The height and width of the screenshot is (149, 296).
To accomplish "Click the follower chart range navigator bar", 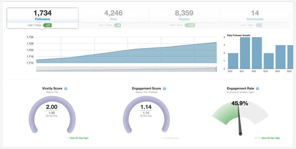I will point(126,69).
